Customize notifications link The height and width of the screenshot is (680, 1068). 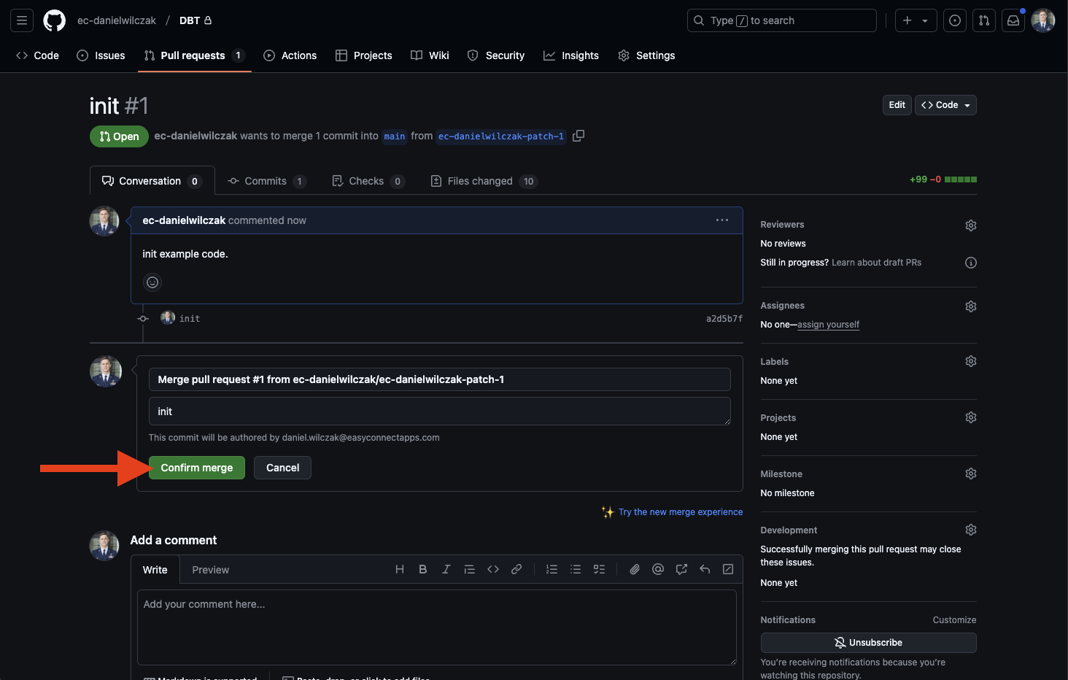[954, 620]
